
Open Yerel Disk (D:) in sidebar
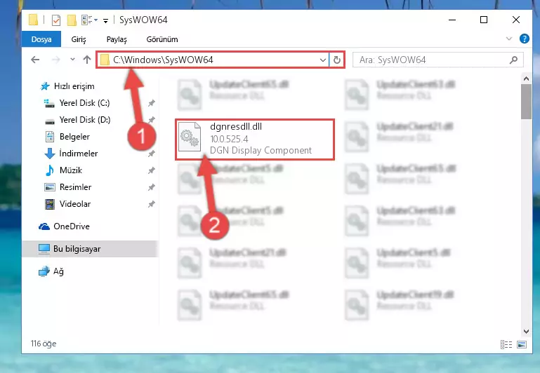pos(85,120)
